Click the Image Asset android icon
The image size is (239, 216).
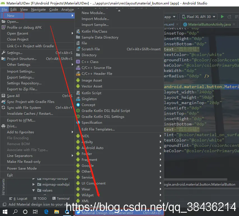[78, 80]
